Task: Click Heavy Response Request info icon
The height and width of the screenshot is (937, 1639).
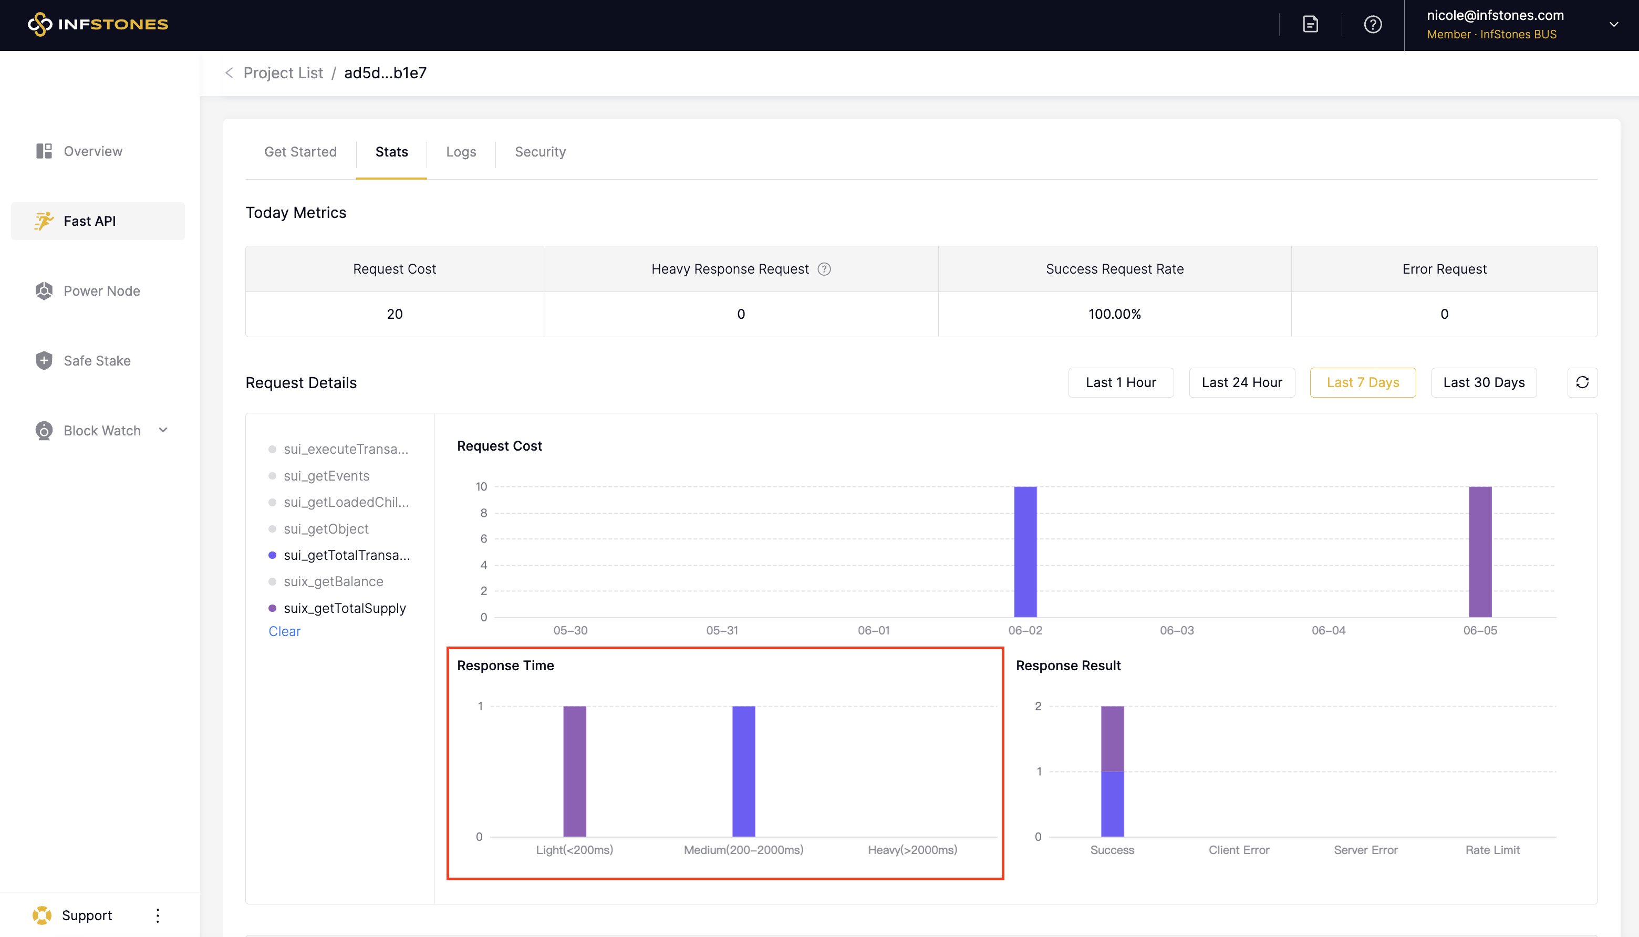Action: (824, 269)
